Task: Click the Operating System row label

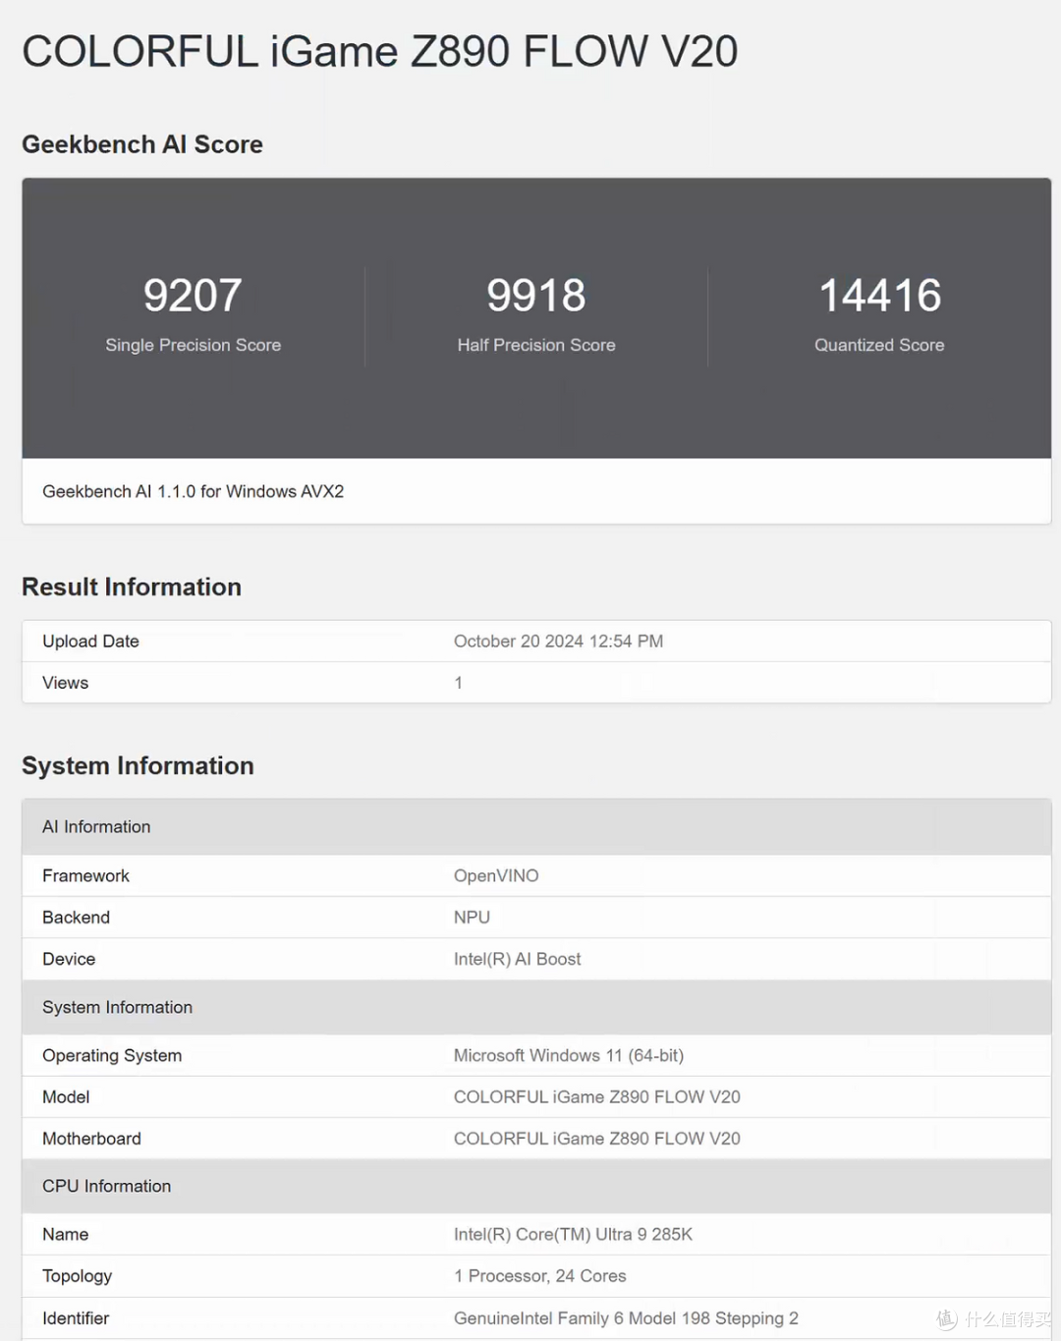Action: pyautogui.click(x=112, y=1056)
